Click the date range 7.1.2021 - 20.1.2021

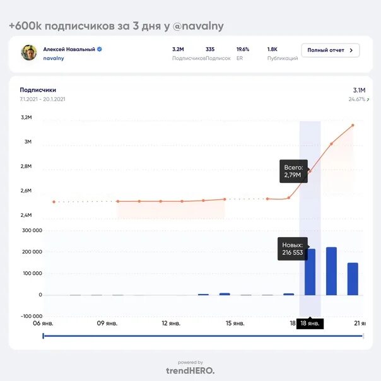[42, 99]
